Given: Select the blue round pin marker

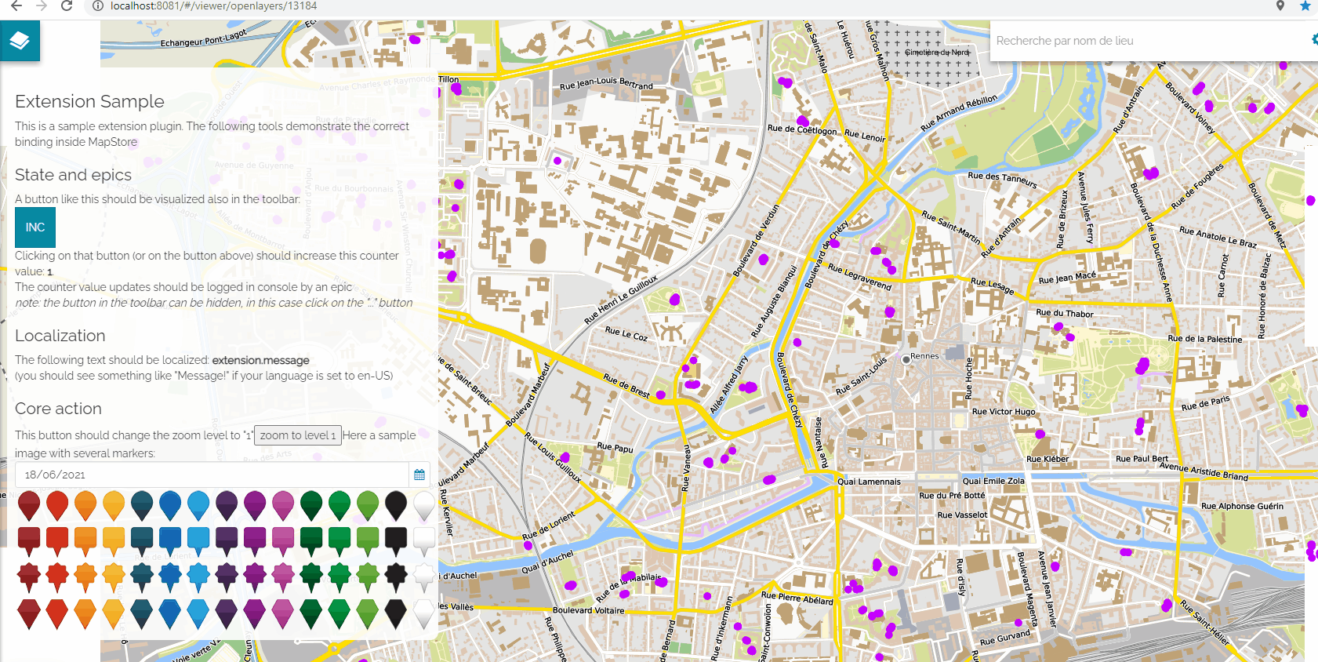Looking at the screenshot, I should click(170, 506).
